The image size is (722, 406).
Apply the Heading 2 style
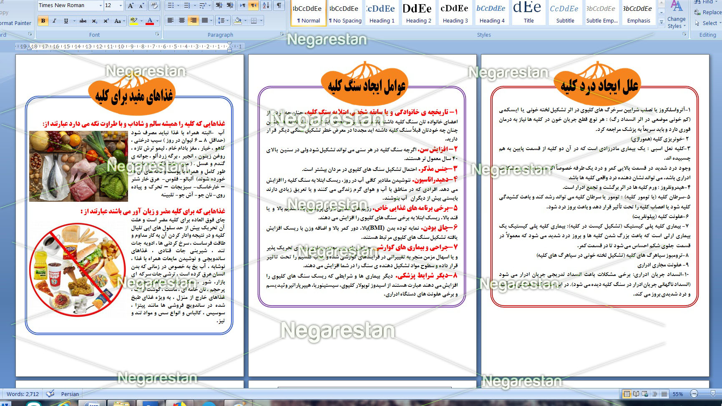418,13
